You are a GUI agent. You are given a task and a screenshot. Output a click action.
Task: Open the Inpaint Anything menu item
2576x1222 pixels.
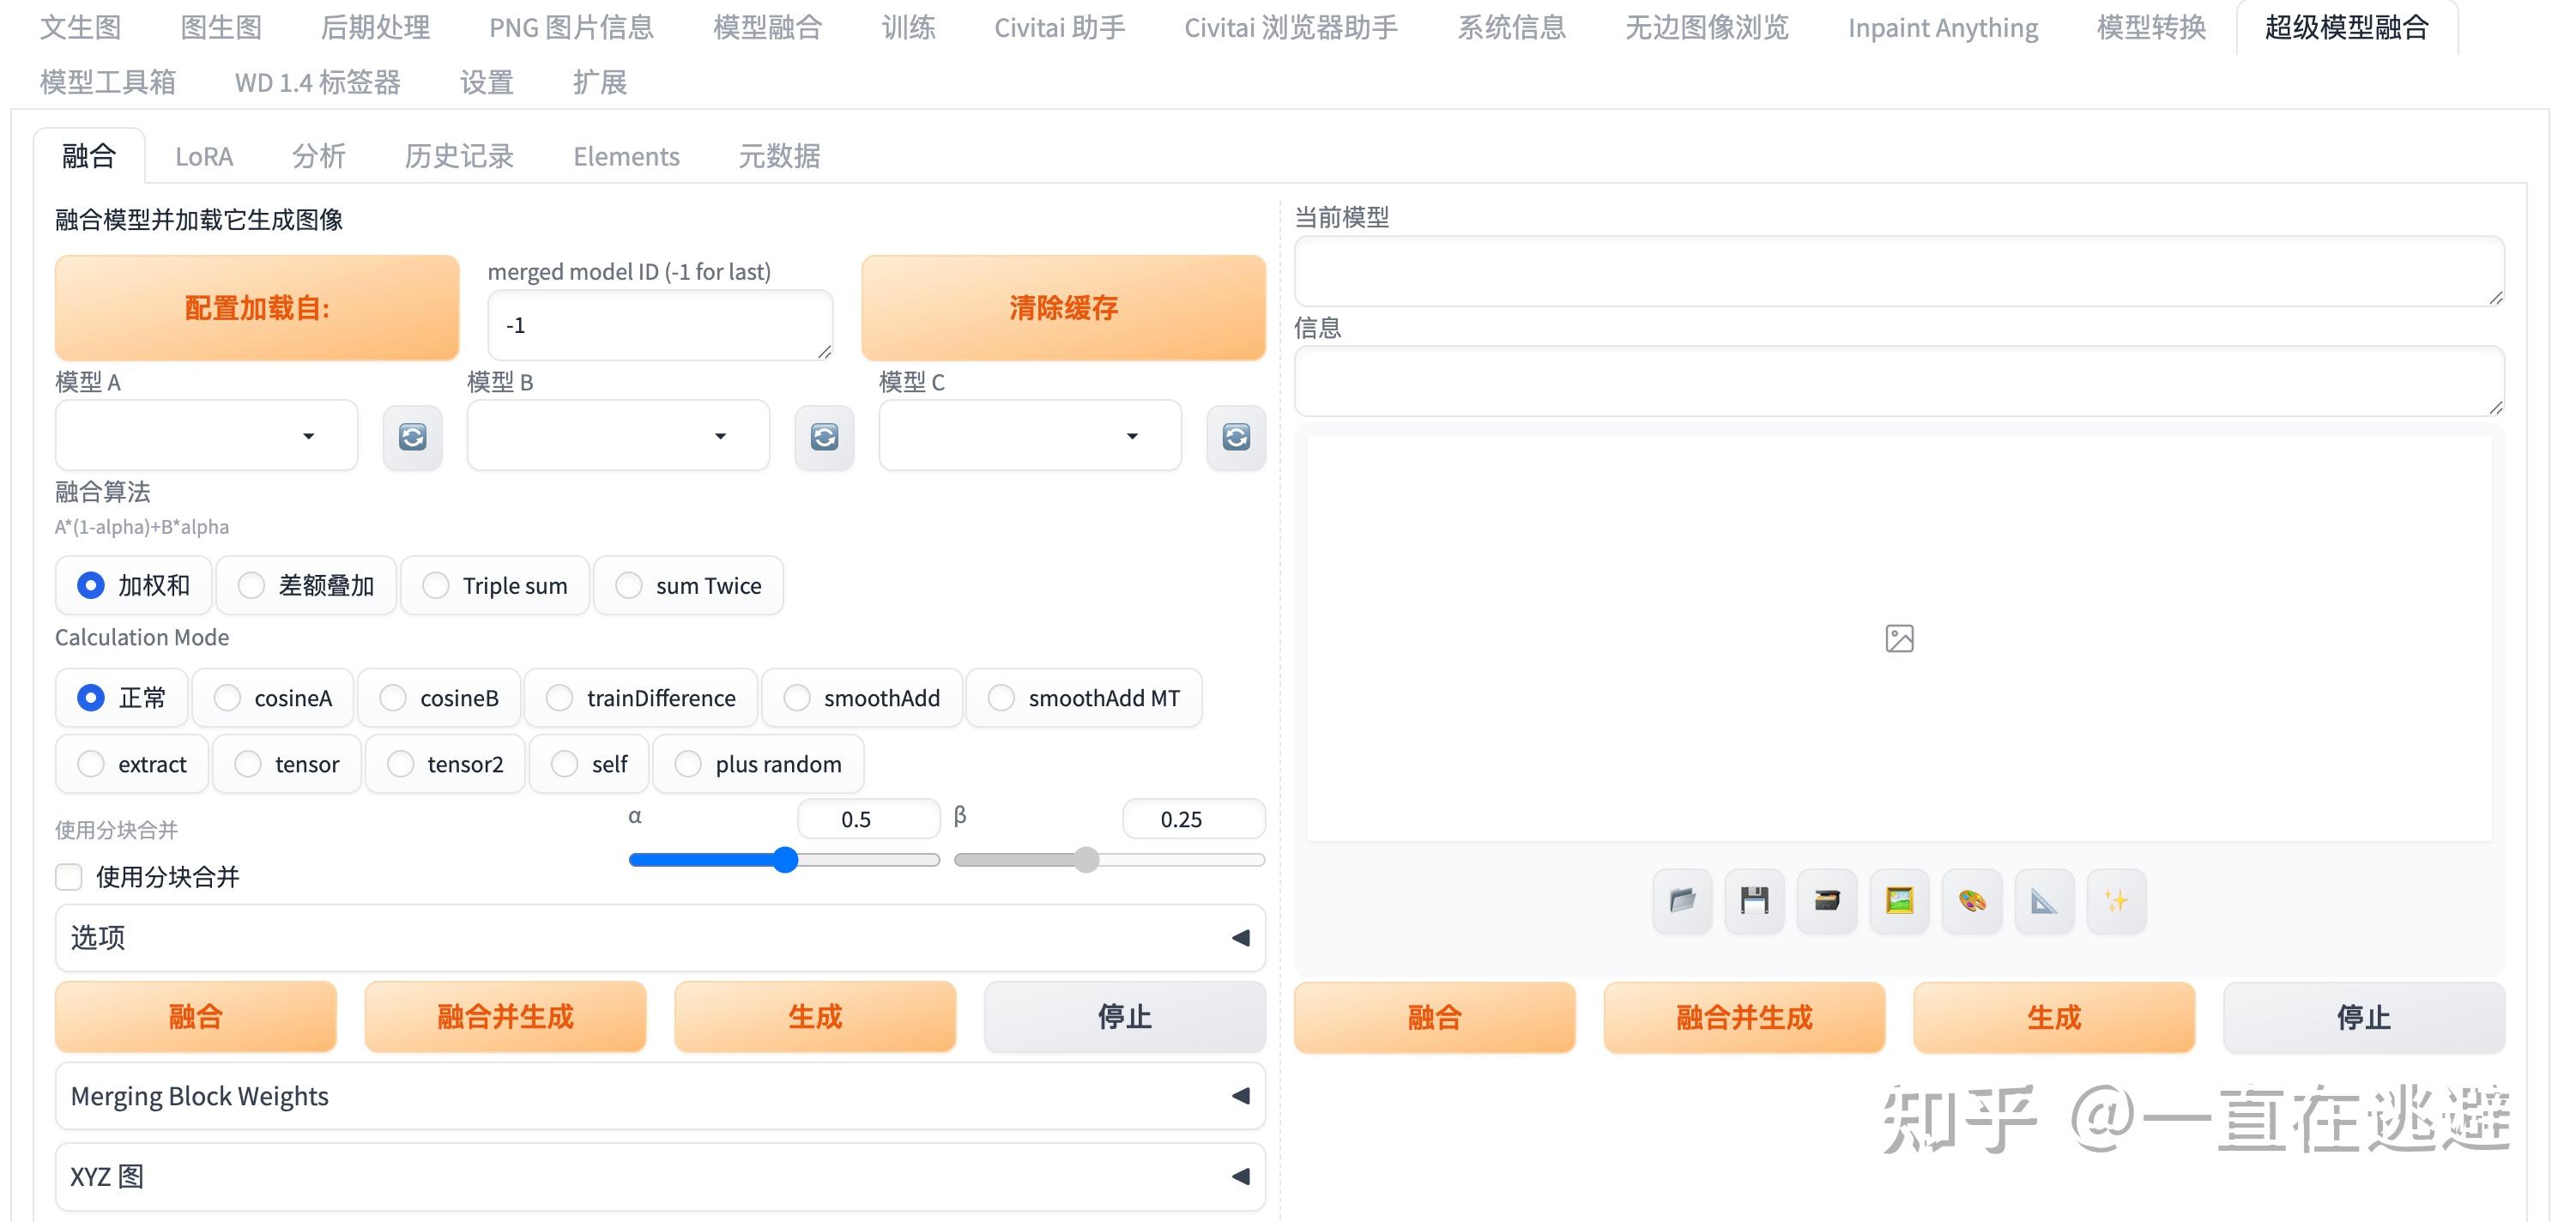pyautogui.click(x=1943, y=27)
